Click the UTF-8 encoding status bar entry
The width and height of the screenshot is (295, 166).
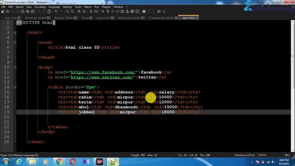tap(262, 155)
